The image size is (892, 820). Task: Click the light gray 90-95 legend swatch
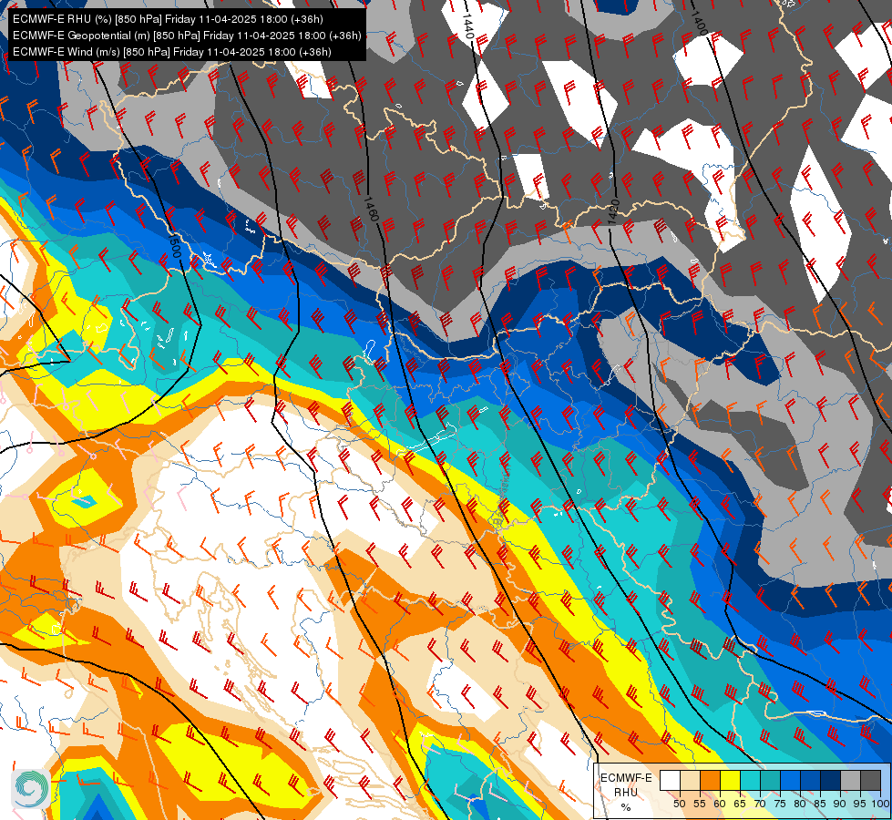click(x=850, y=780)
